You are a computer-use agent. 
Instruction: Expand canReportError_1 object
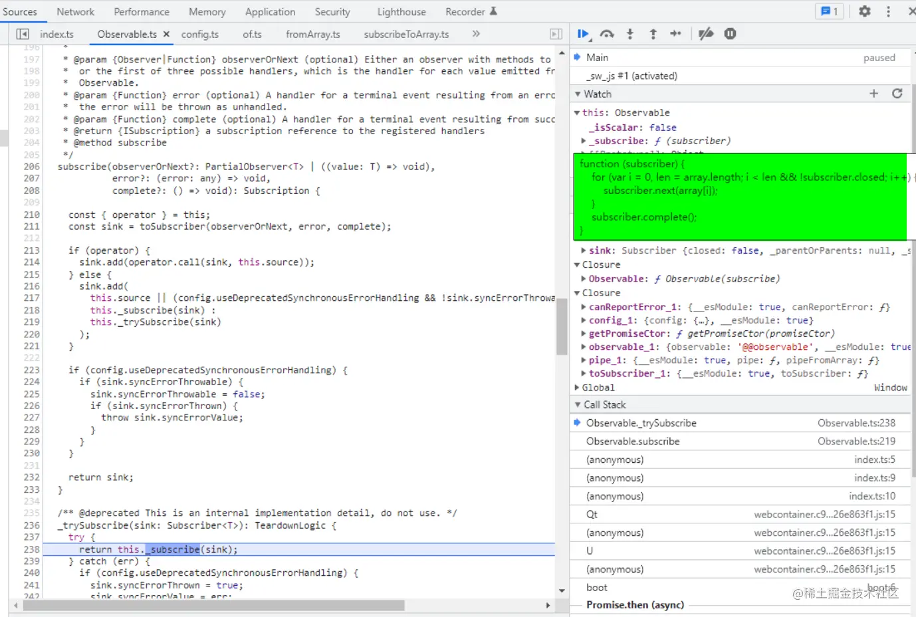[584, 307]
